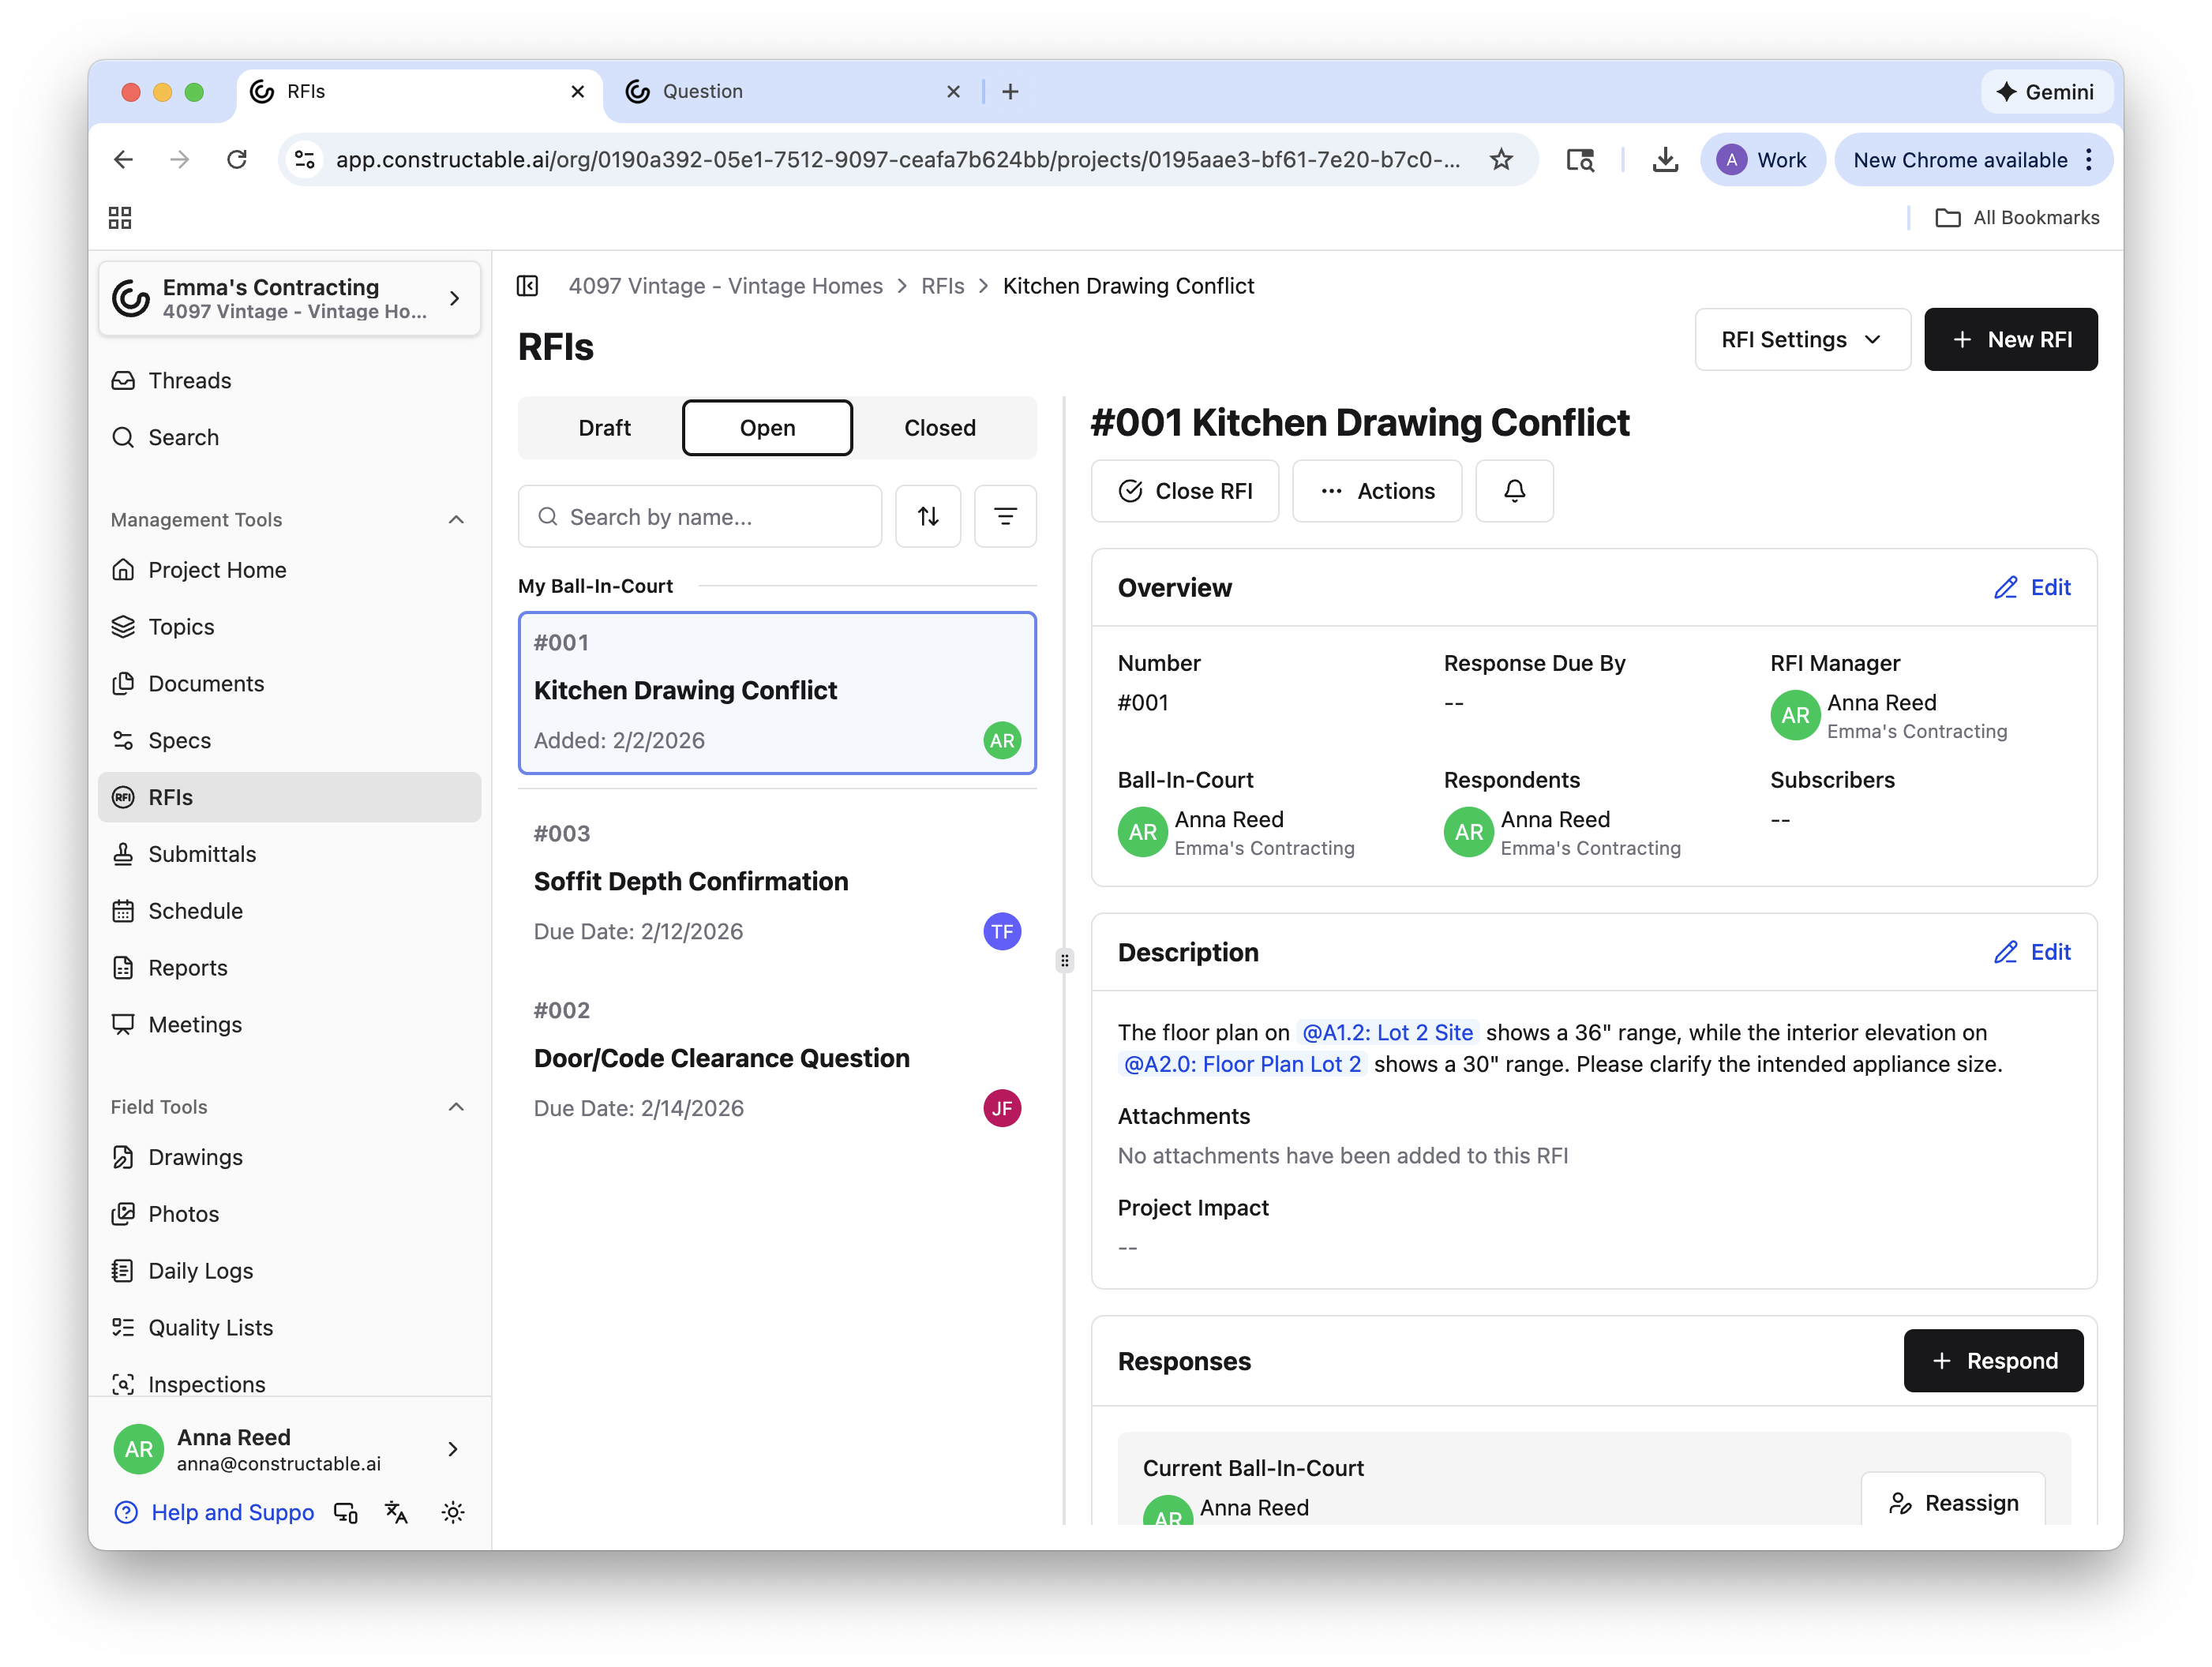Open the RFI Settings dropdown

pyautogui.click(x=1802, y=340)
